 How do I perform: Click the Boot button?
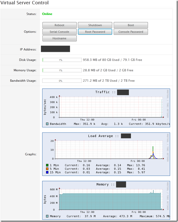coord(131,25)
